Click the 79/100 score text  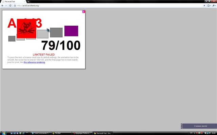point(61,45)
